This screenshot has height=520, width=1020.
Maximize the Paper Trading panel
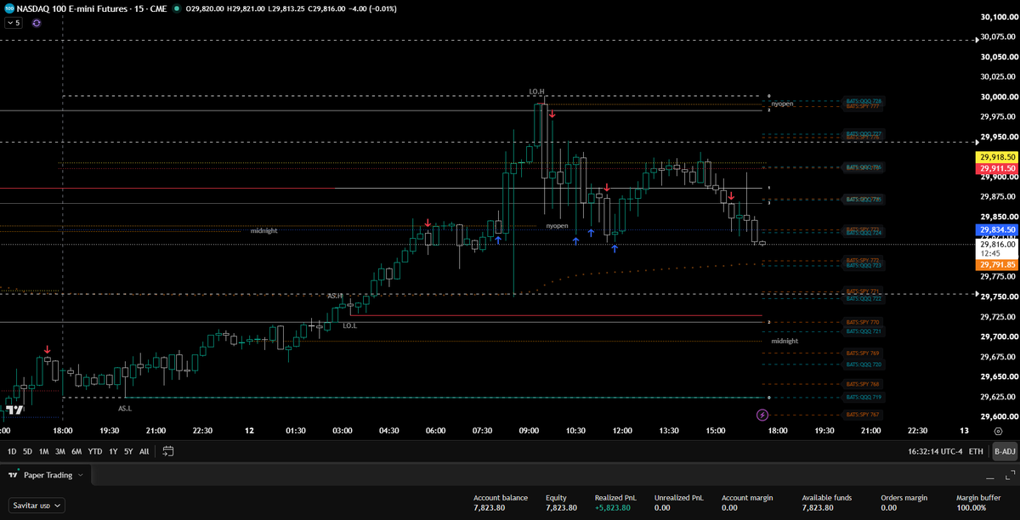click(1010, 475)
